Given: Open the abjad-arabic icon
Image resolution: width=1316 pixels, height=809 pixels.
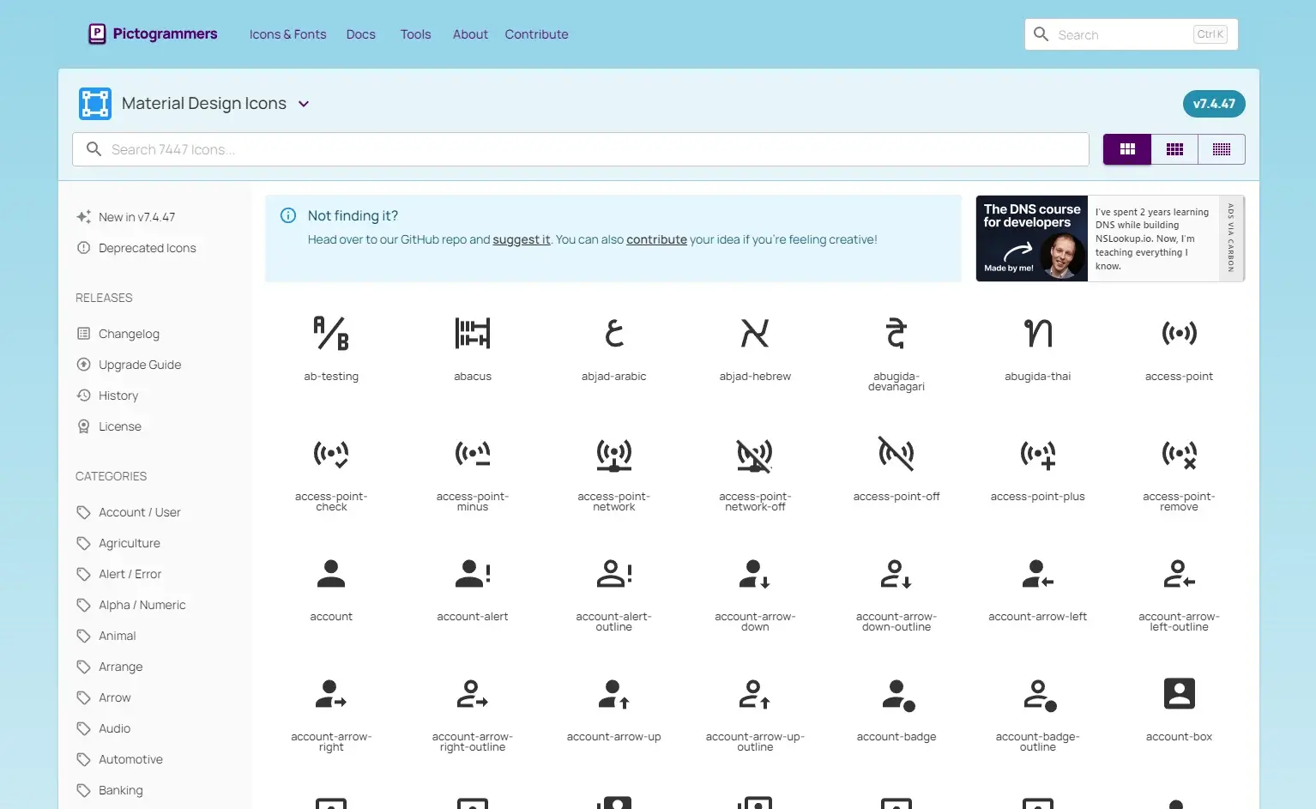Looking at the screenshot, I should click(614, 333).
